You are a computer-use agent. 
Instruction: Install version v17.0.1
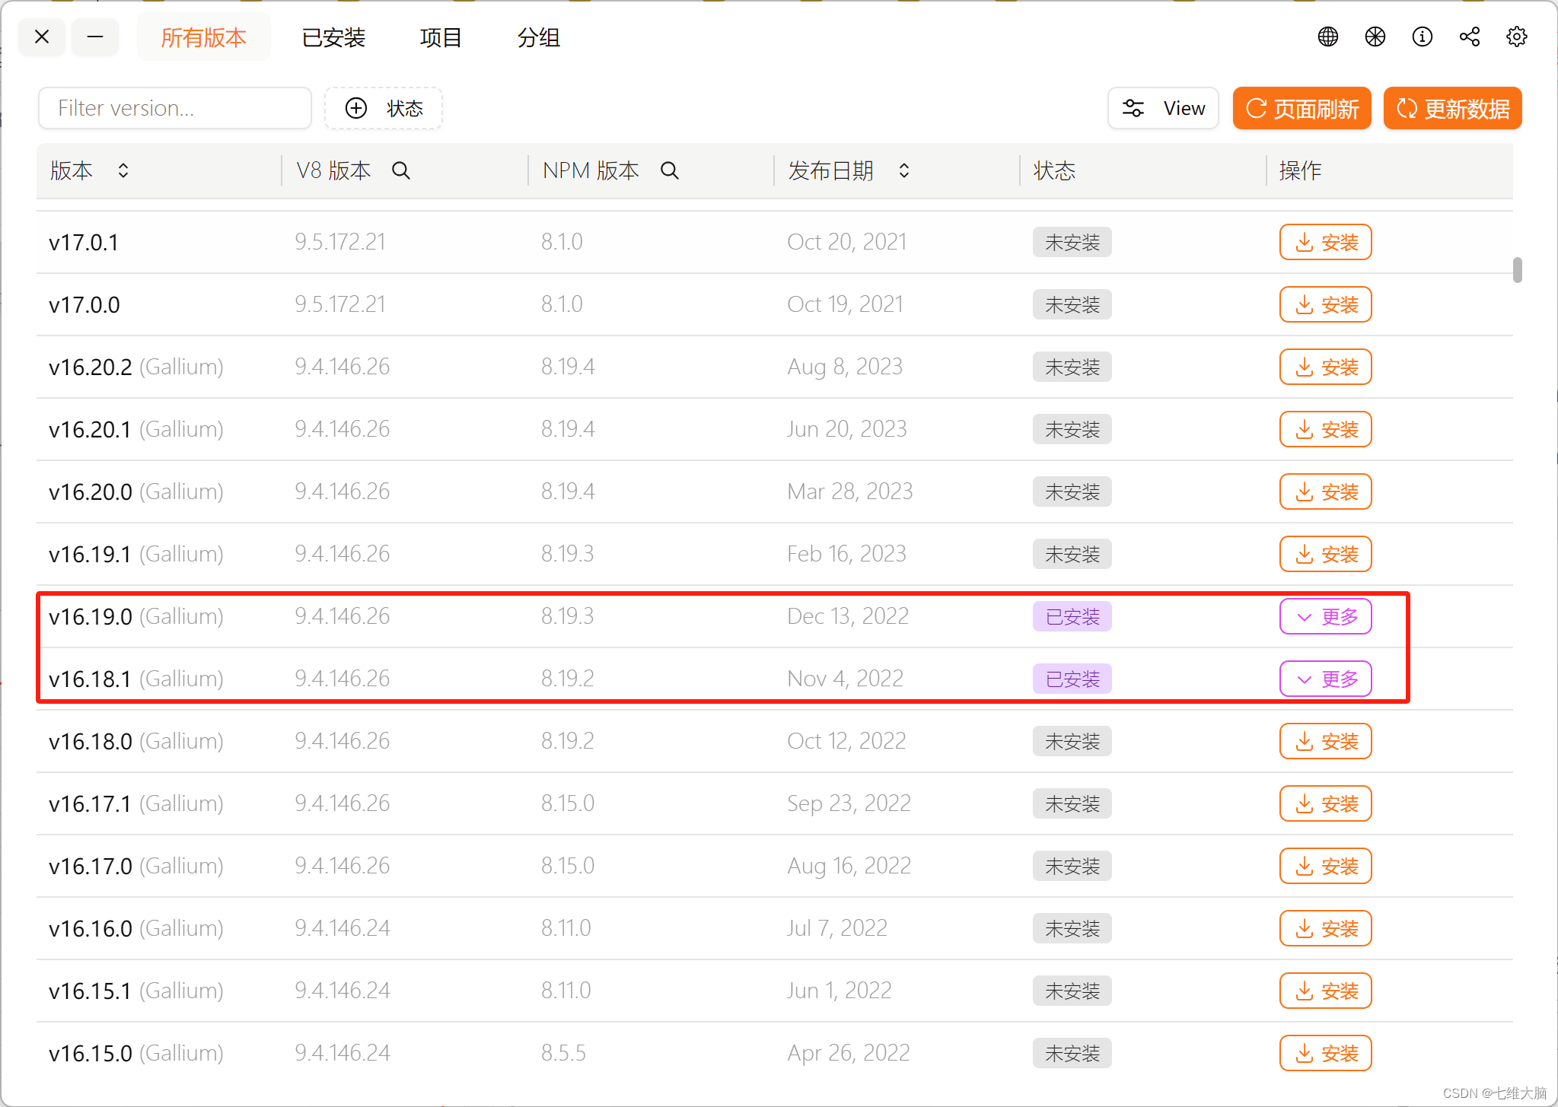pos(1325,242)
